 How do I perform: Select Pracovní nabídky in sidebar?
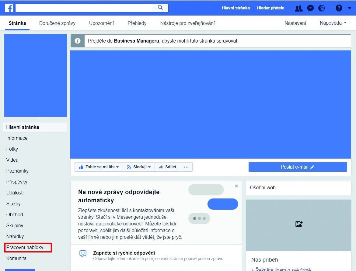pyautogui.click(x=25, y=247)
